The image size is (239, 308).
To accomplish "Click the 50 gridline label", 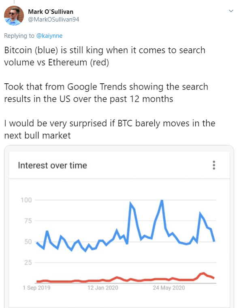I will click(28, 242).
